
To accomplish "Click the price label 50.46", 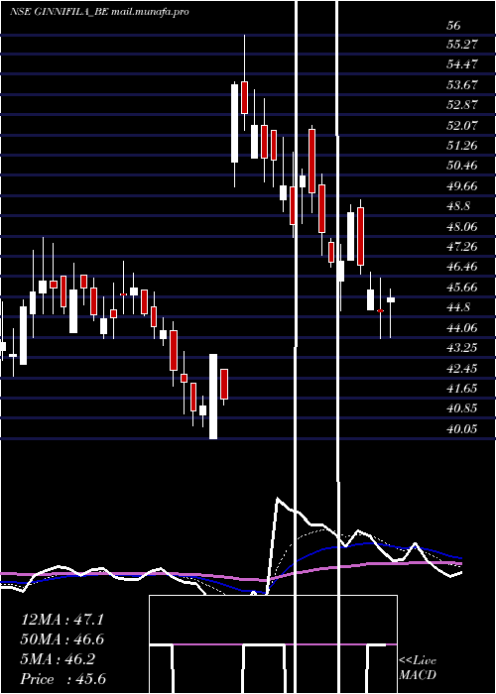I will click(x=462, y=166).
